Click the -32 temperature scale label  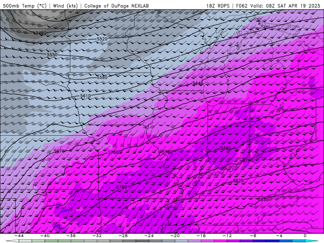pos(97,236)
